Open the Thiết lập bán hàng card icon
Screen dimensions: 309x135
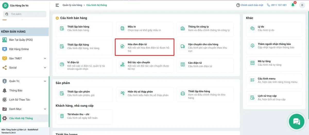(x=62, y=29)
